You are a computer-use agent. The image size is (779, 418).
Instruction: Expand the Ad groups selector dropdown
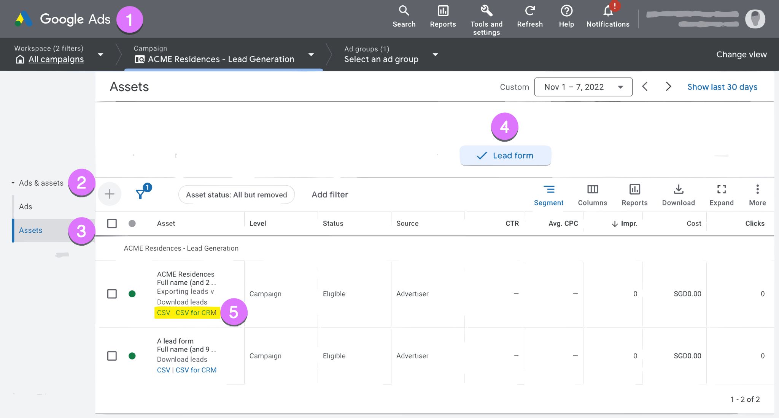click(x=436, y=55)
